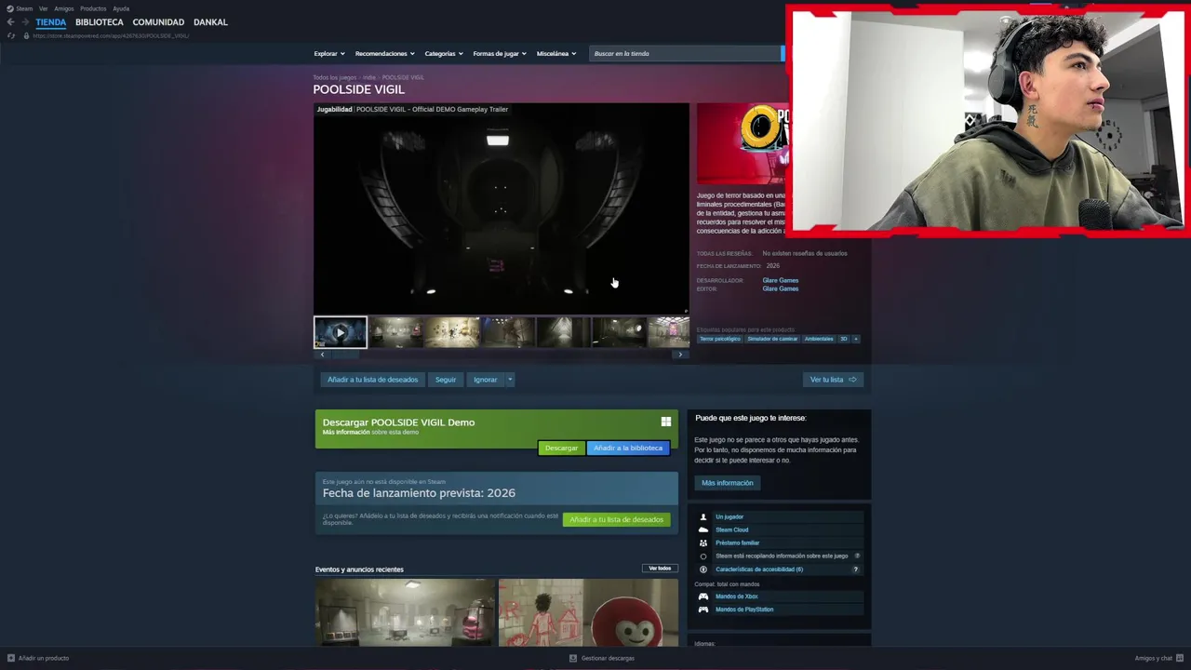The width and height of the screenshot is (1191, 670).
Task: Click the store URL address text
Action: pos(111,35)
